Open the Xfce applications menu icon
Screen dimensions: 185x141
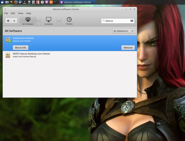(x=2, y=2)
